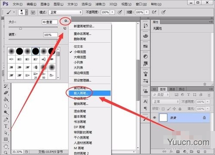Viewport: 215px width, 155px height.
Task: Choose 载入画笔... from the brush menu
Action: coord(90,93)
